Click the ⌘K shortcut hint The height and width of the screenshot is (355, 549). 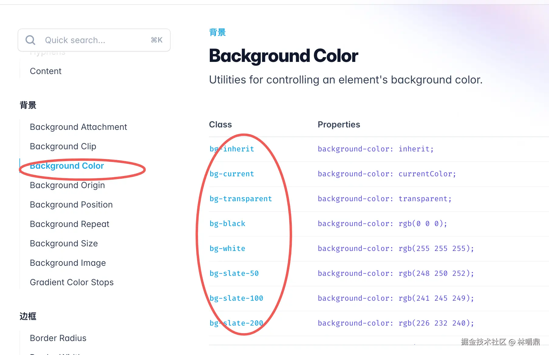point(157,40)
